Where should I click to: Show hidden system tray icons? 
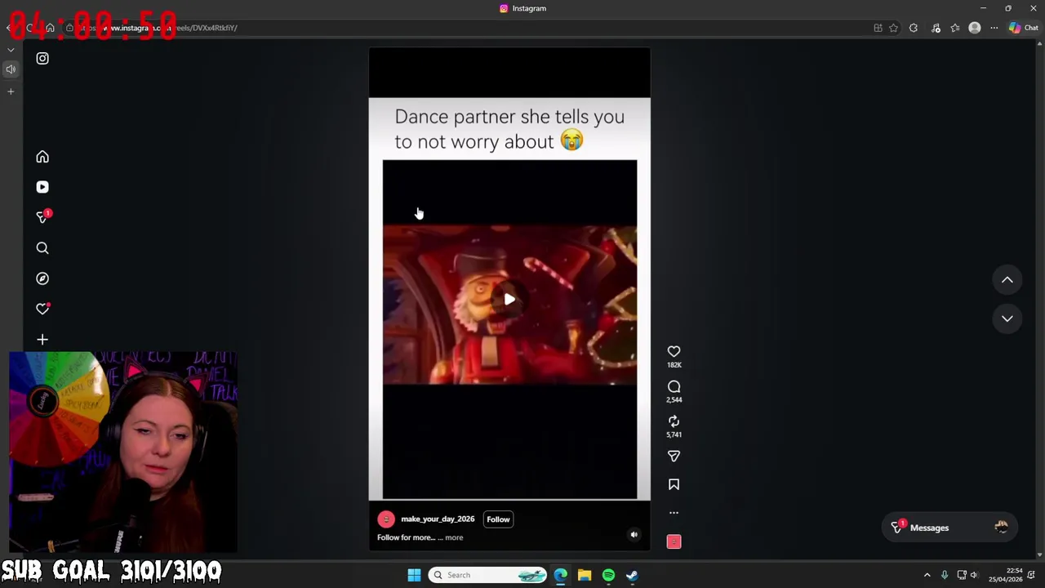click(x=927, y=575)
